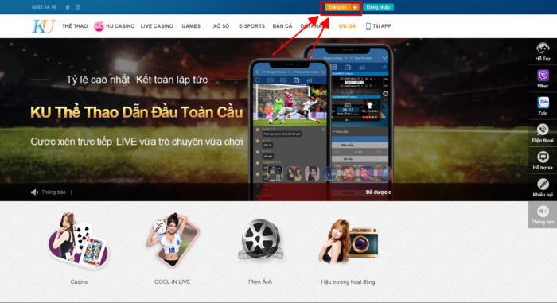Click the plus icon on Đăng ký button
Viewport: 557px width, 303px height.
tap(355, 7)
